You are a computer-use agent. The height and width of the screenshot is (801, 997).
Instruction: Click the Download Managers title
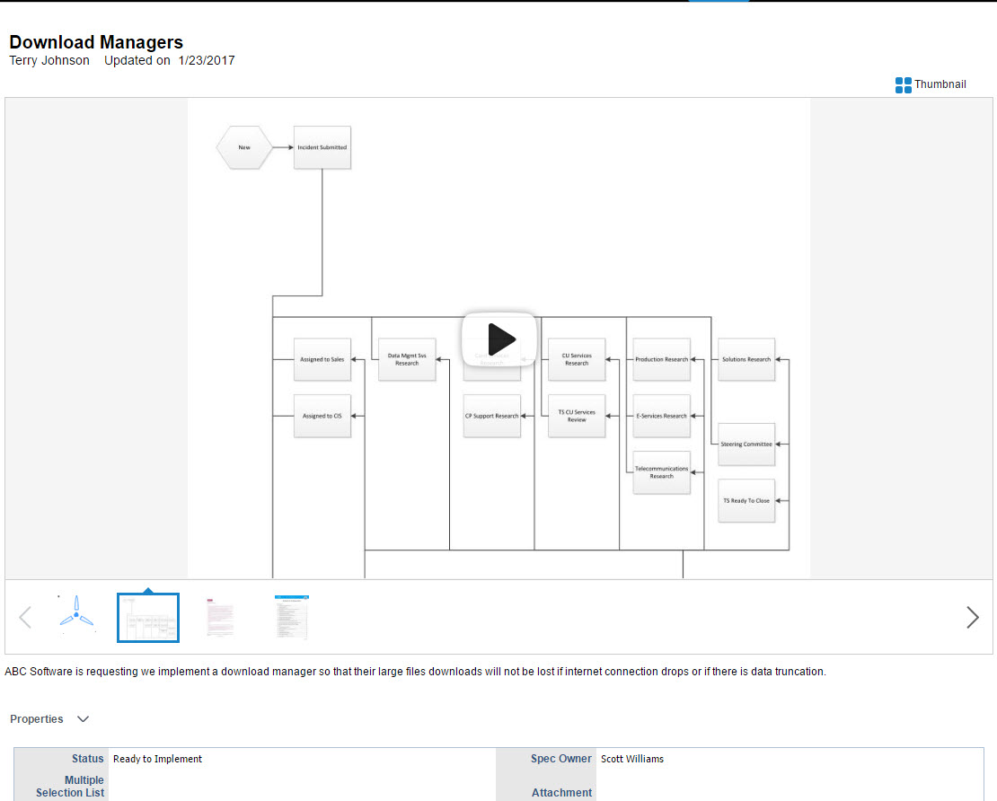[x=96, y=42]
